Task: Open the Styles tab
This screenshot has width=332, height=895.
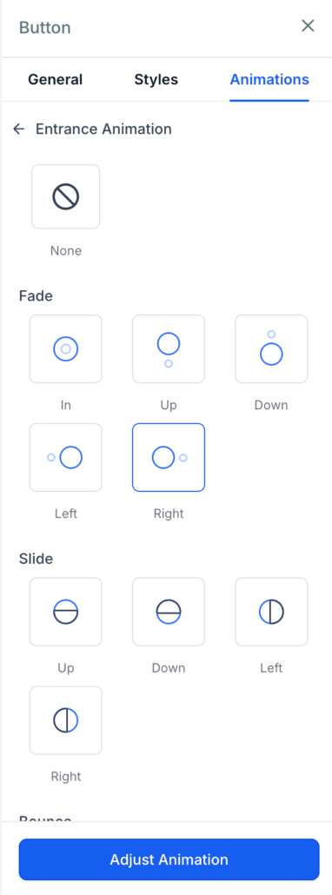Action: 156,79
